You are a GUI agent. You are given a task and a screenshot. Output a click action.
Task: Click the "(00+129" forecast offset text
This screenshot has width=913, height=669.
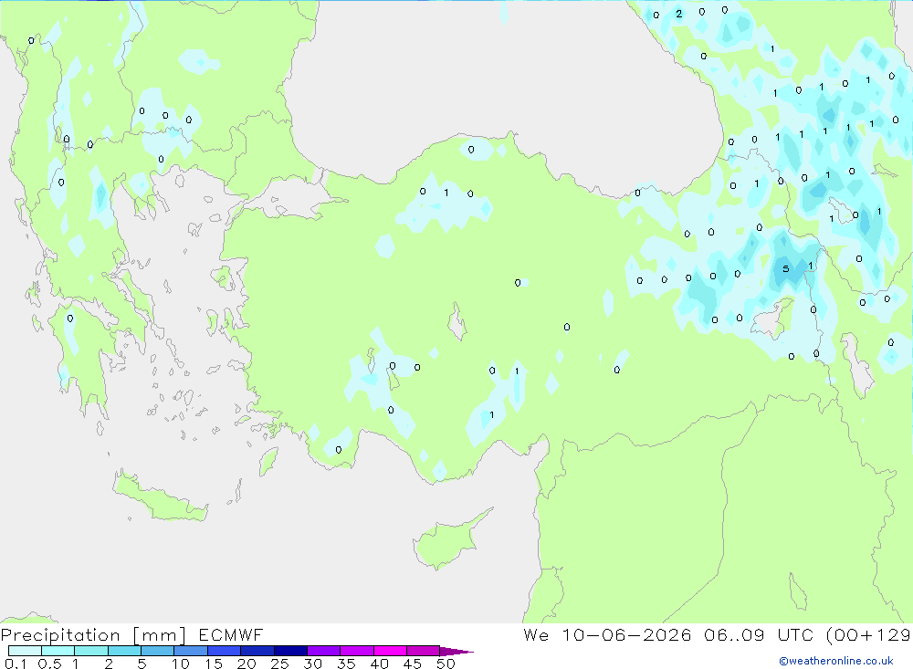[x=869, y=634]
